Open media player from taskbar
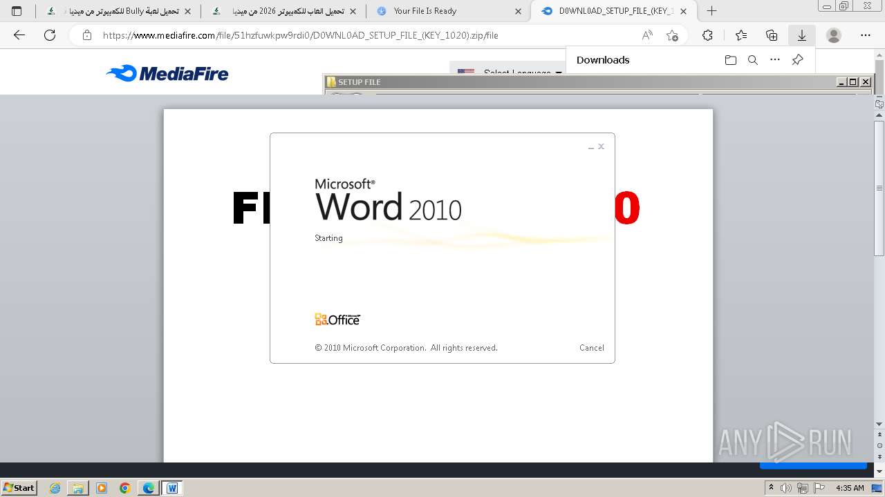This screenshot has width=885, height=497. [102, 488]
